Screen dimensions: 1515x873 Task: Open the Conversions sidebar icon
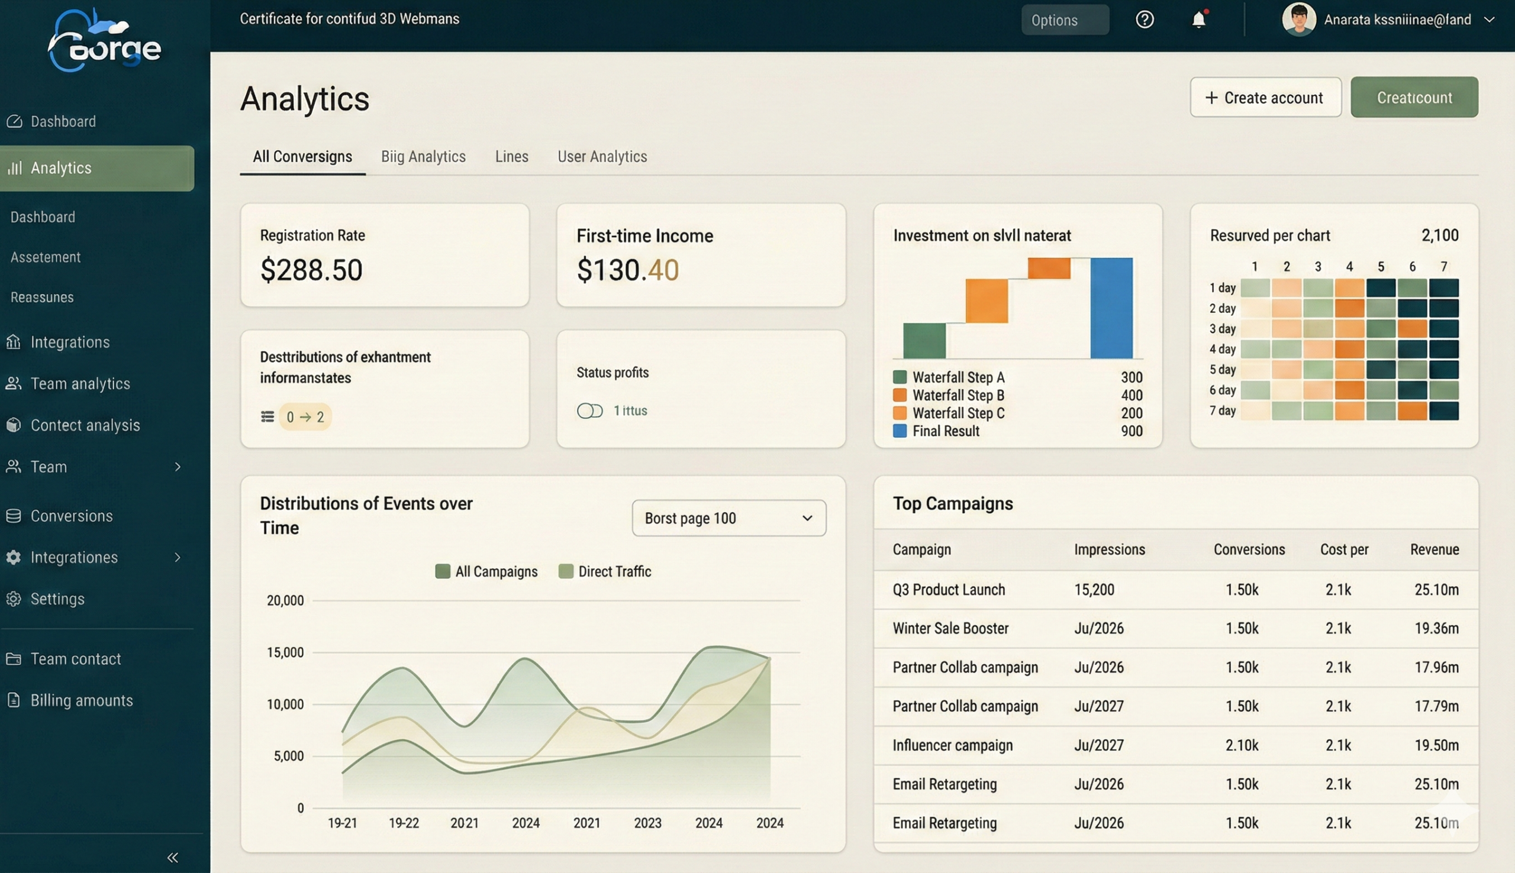[x=14, y=516]
